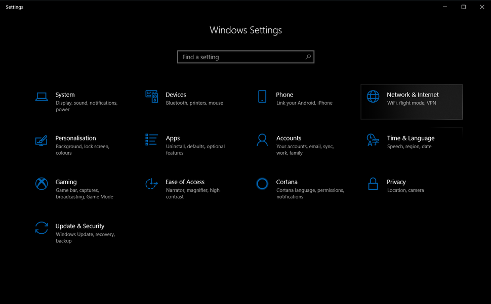Open Network & Internet settings
This screenshot has height=304, width=491.
412,102
